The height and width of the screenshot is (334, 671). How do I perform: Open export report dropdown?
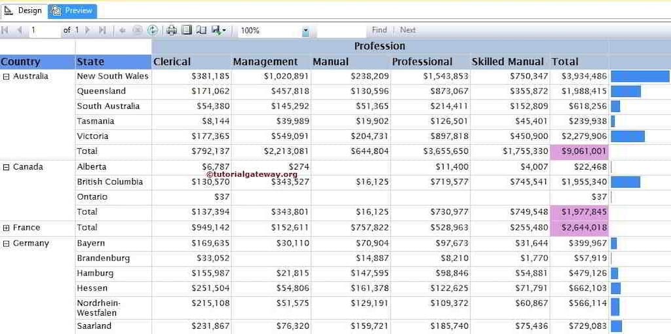click(x=219, y=30)
